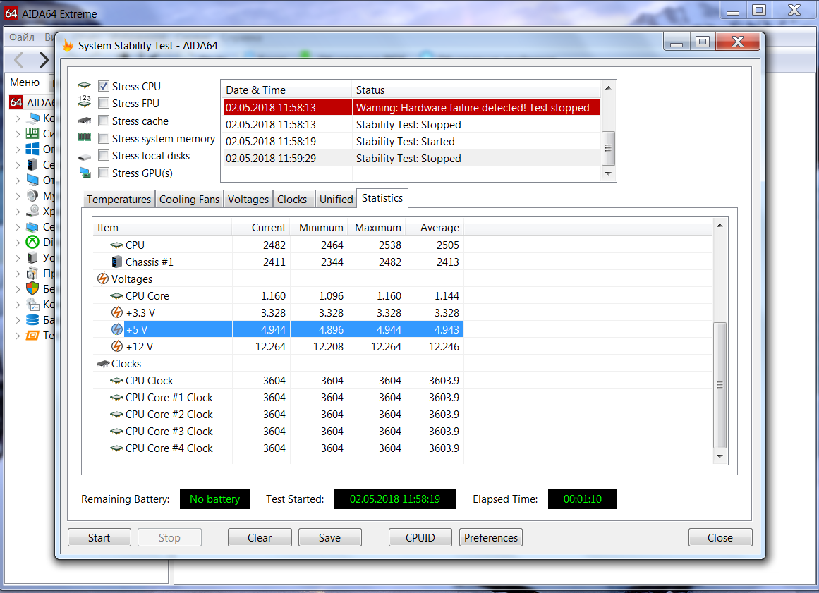Switch to the Cooling Fans tab
Screen dimensions: 819x593
click(x=189, y=199)
